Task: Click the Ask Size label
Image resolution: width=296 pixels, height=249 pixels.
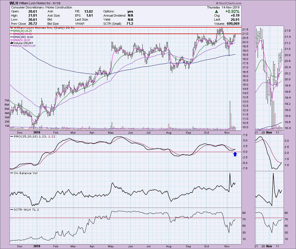Action: click(x=54, y=16)
